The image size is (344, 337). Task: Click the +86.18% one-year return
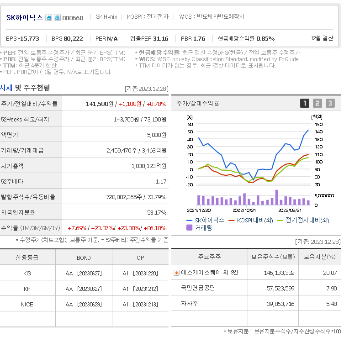point(154,228)
